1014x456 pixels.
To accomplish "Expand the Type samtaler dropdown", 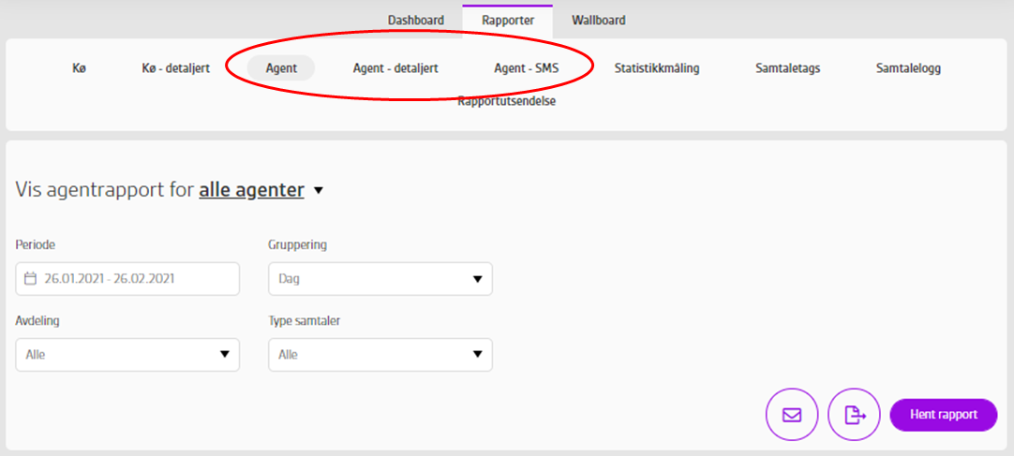I will pos(380,355).
